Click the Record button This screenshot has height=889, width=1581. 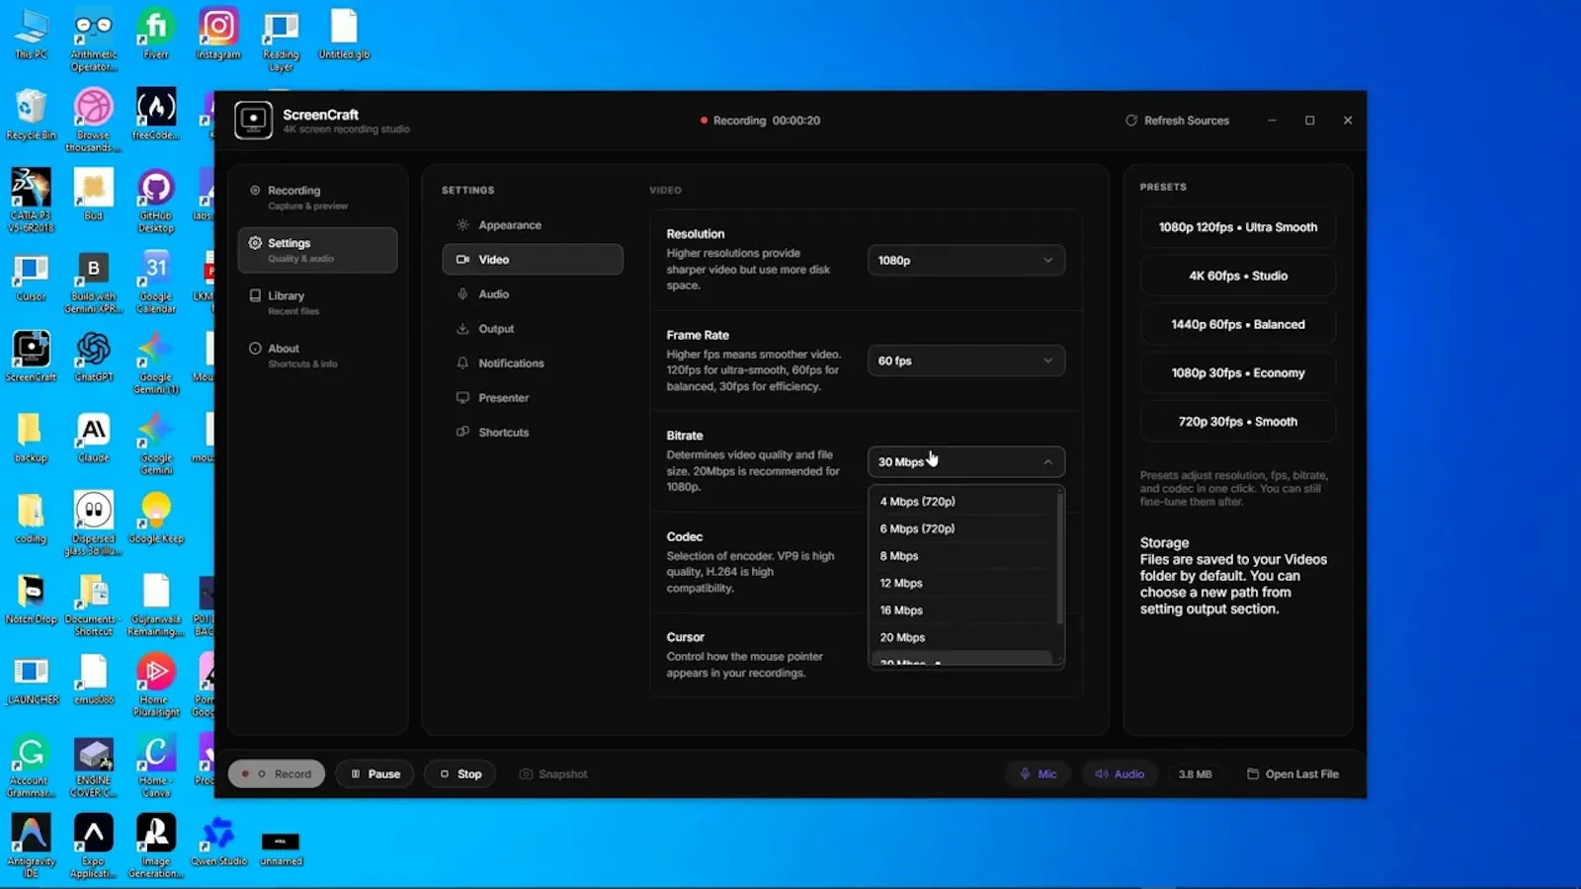click(278, 774)
